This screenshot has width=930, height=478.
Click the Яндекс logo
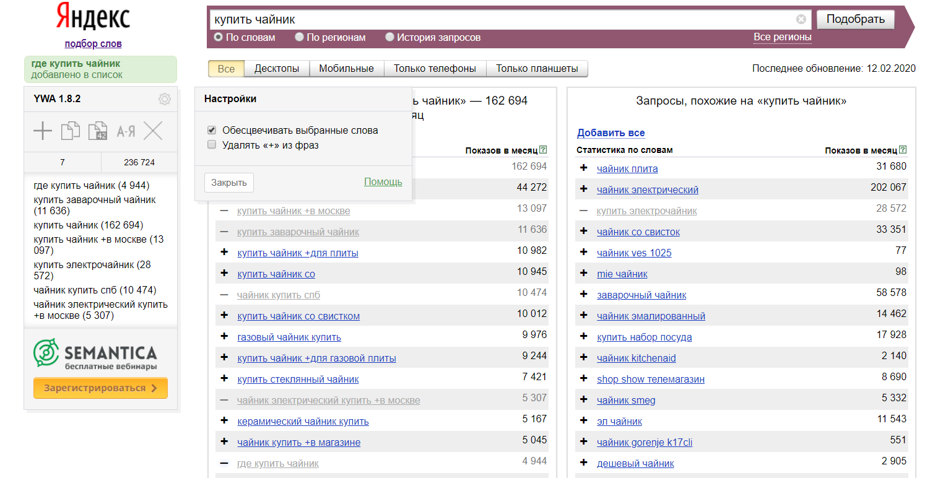pyautogui.click(x=93, y=17)
